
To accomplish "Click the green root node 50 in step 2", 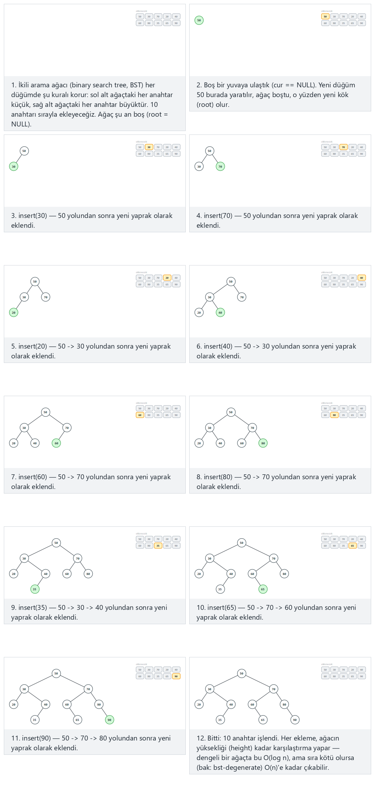I will point(199,20).
